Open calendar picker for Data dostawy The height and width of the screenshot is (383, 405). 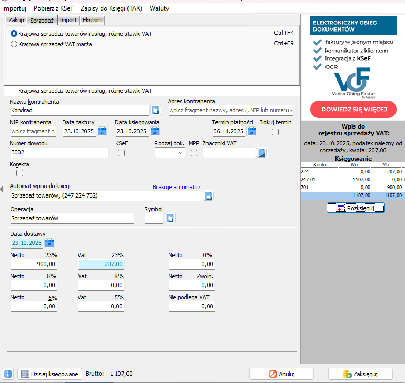(49, 243)
